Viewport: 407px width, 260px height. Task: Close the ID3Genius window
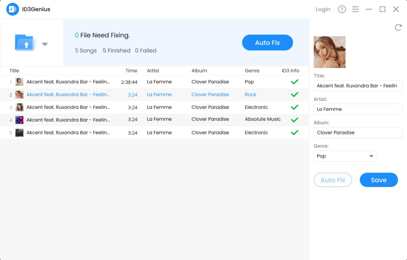click(396, 9)
